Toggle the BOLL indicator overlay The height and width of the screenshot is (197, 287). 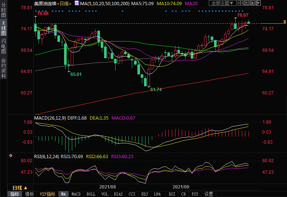(x=91, y=194)
